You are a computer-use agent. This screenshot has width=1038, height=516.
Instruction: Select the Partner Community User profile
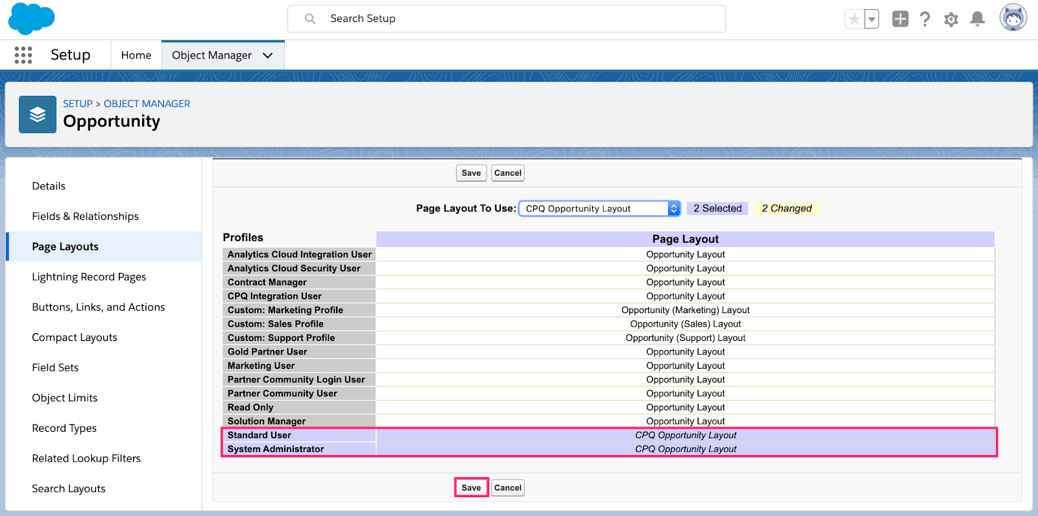pos(299,393)
